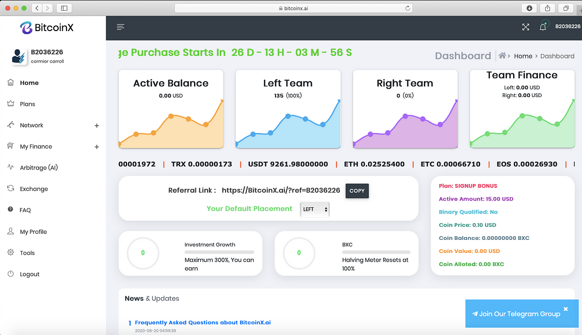Click the Home breadcrumb link

point(523,56)
